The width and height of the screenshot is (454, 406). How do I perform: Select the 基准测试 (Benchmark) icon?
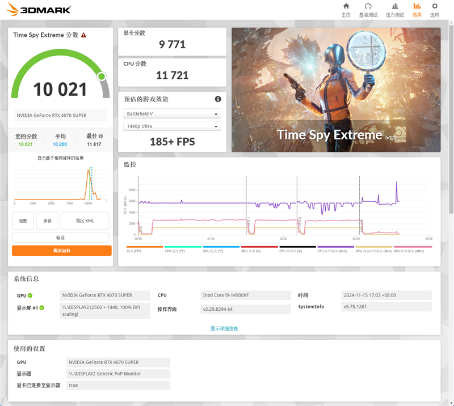(x=369, y=10)
